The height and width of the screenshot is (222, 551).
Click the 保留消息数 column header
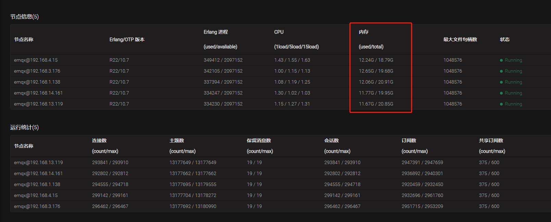[x=259, y=140]
